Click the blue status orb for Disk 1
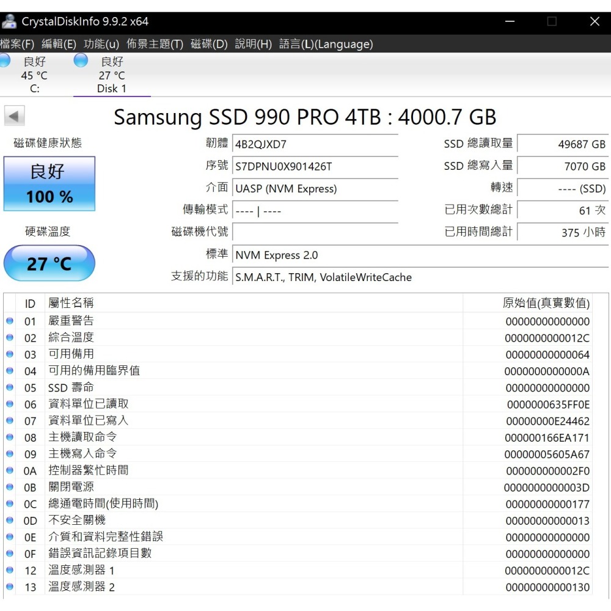 pyautogui.click(x=81, y=60)
